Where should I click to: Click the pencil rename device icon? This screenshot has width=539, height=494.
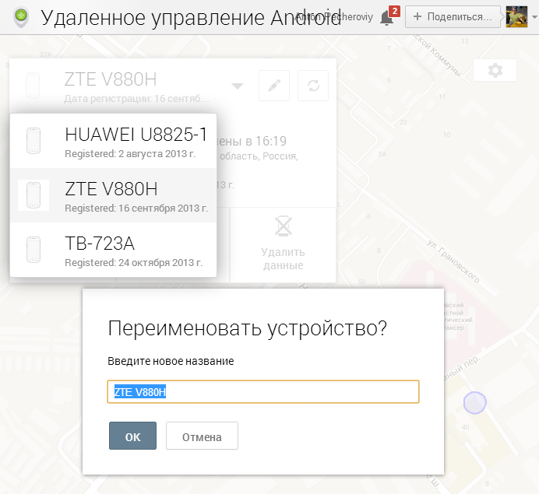(274, 86)
